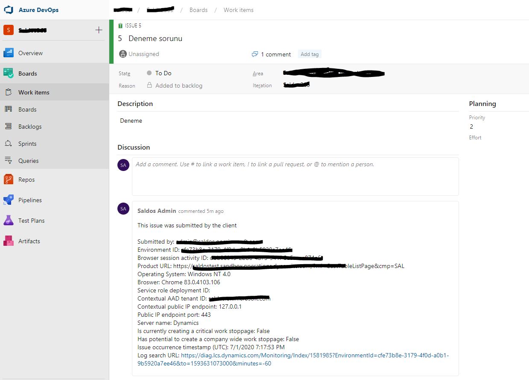This screenshot has height=380, width=529.
Task: Open the project avatar tile 'S'
Action: point(9,30)
